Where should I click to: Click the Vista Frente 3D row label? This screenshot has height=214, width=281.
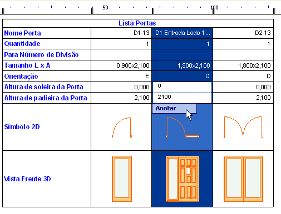(27, 179)
